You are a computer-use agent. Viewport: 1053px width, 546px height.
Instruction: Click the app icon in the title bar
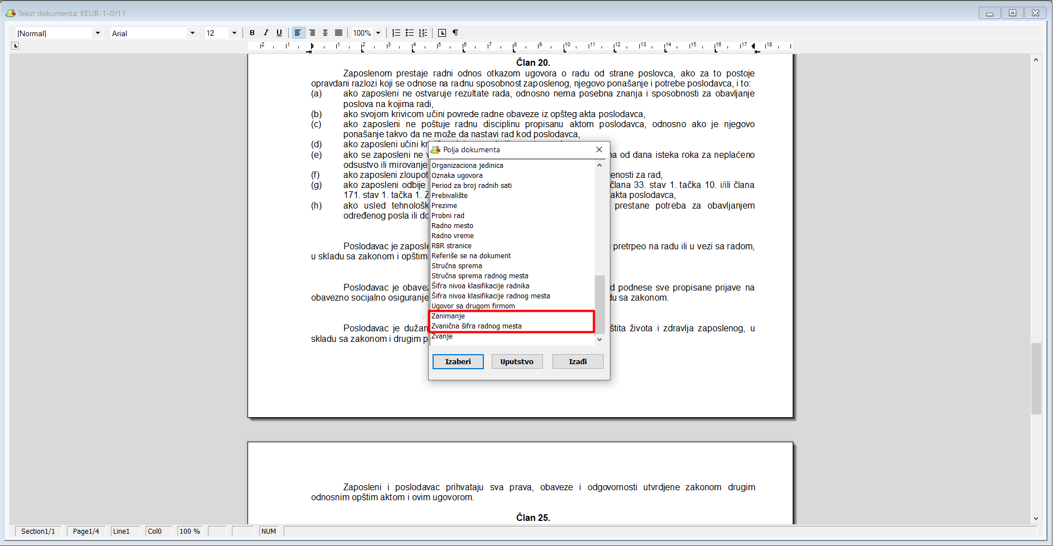pos(11,13)
